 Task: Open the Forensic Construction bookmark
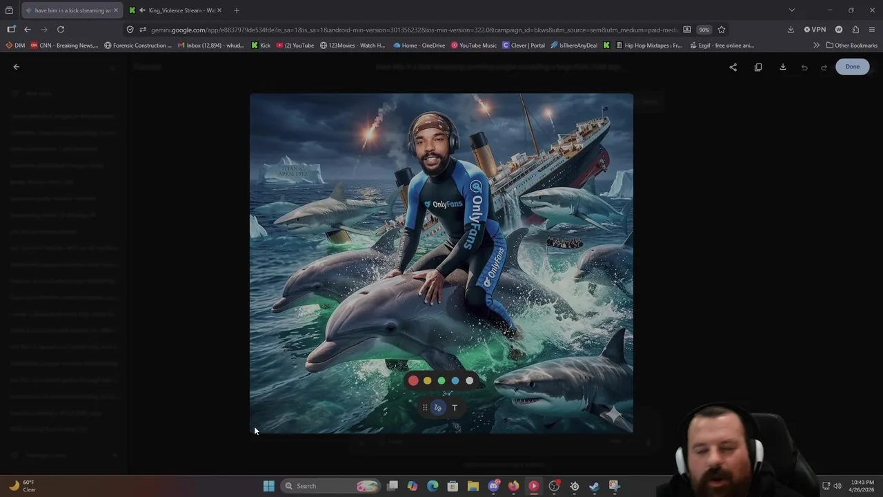(138, 46)
